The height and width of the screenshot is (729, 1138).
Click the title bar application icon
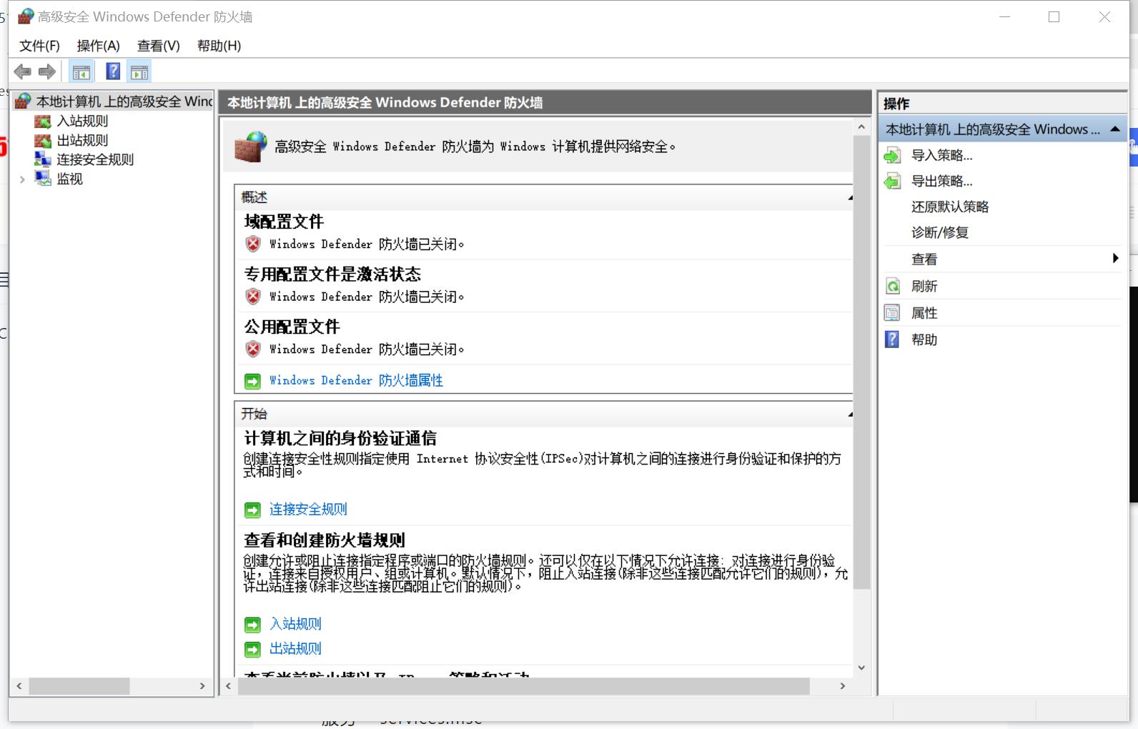coord(26,16)
